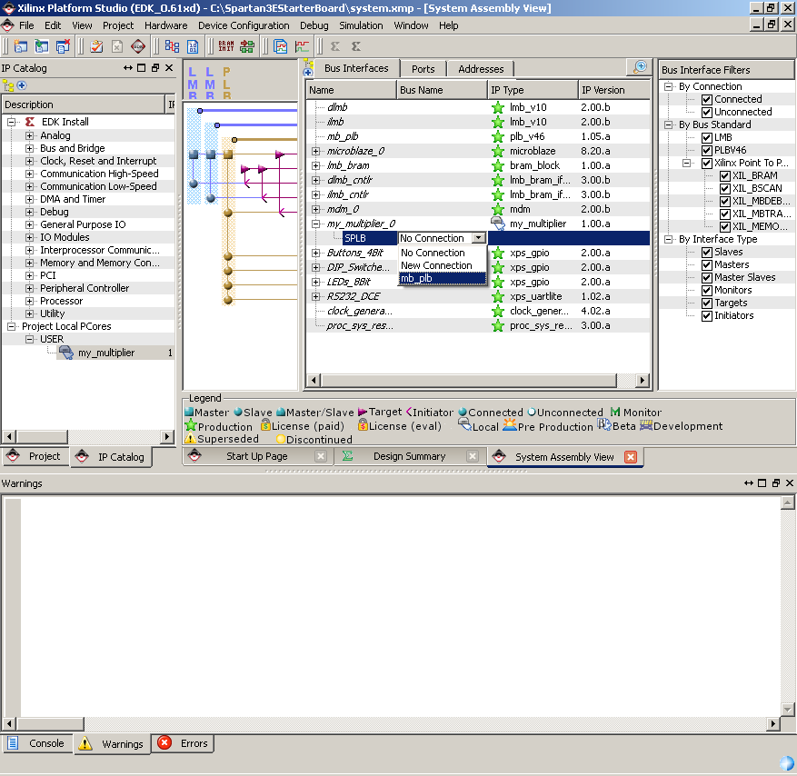797x776 pixels.
Task: Close the Design Summary tab
Action: 473,456
